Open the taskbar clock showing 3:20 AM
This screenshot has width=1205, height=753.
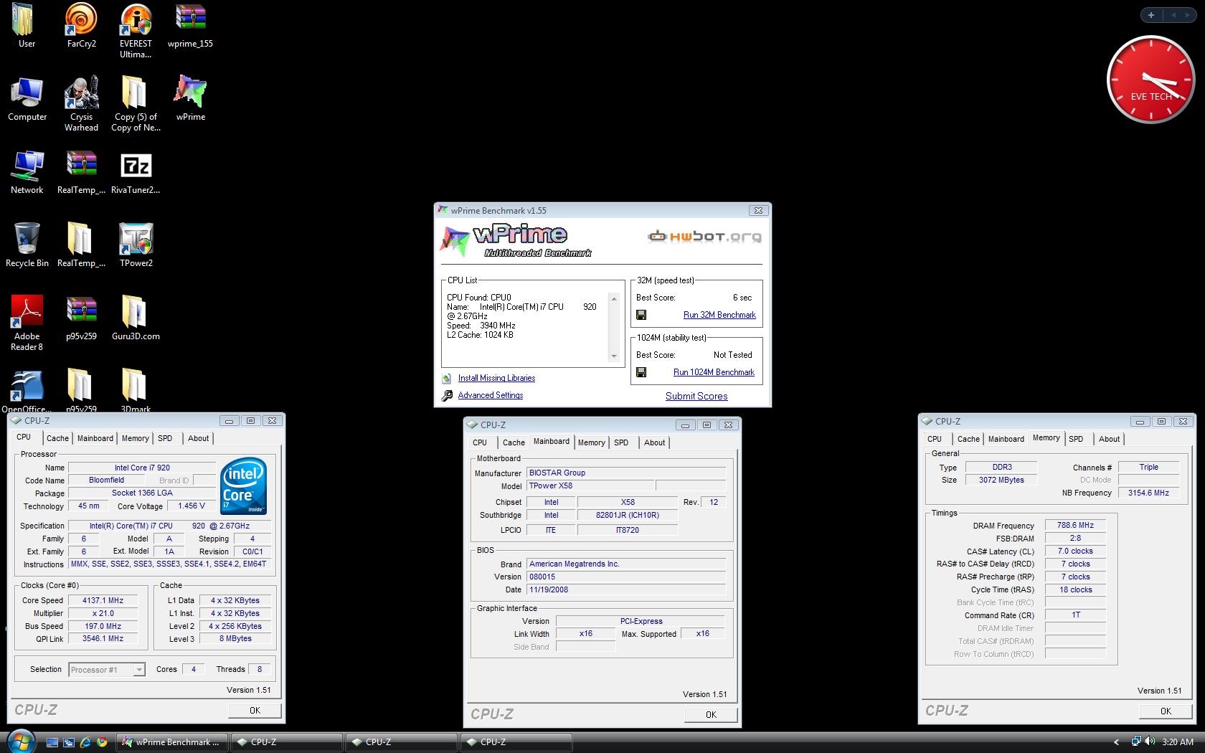pyautogui.click(x=1178, y=742)
